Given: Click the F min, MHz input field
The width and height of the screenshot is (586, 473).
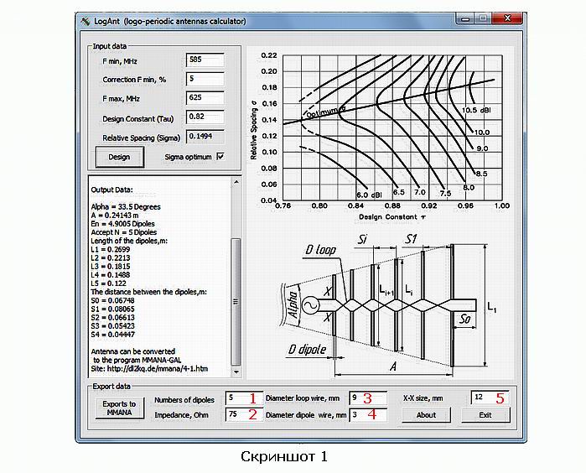Looking at the screenshot, I should point(205,60).
